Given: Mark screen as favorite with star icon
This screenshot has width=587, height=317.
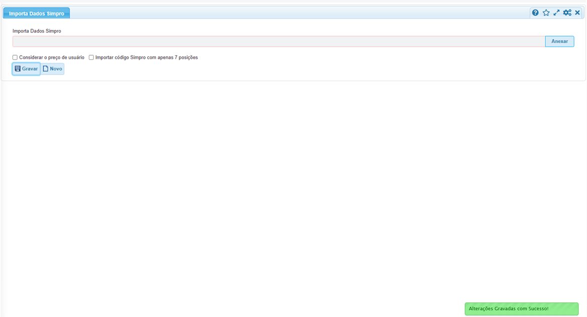Looking at the screenshot, I should coord(546,13).
